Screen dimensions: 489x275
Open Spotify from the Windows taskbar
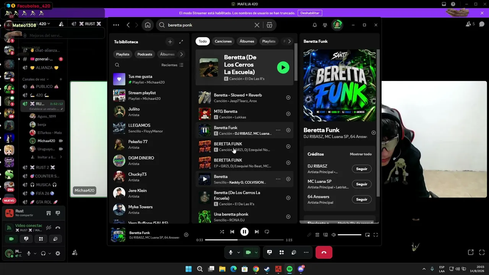290,269
